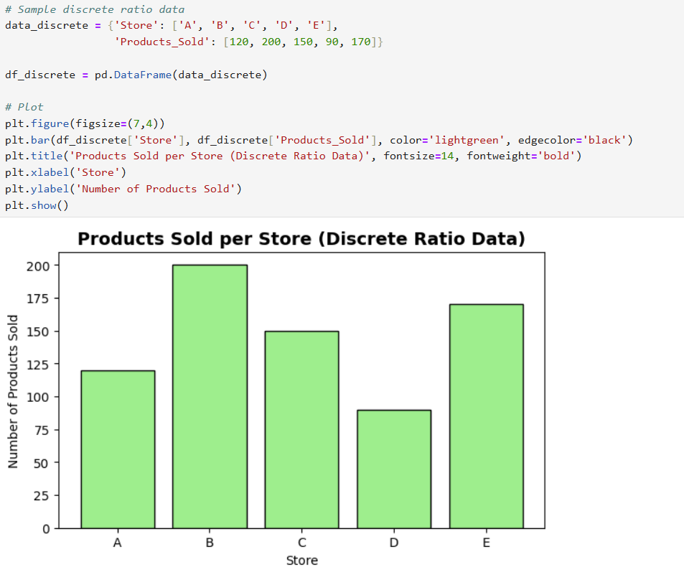The height and width of the screenshot is (572, 684).
Task: Select the Store C bar
Action: click(301, 429)
